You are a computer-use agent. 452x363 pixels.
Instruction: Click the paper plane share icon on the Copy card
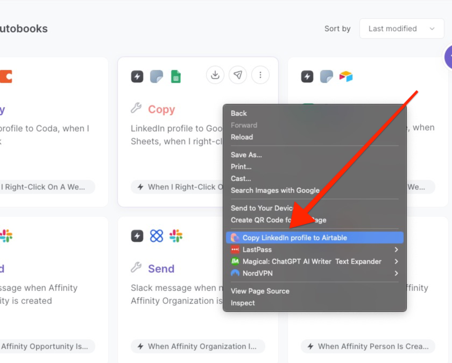238,75
